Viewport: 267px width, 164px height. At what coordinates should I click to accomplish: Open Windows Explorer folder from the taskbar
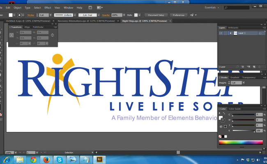coord(20,159)
